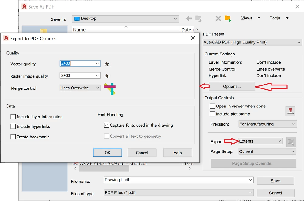Click the OK button in Export Options
This screenshot has width=304, height=201.
pos(107,152)
